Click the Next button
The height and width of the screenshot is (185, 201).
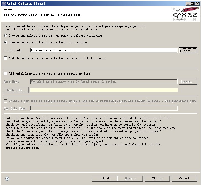[x=130, y=178]
